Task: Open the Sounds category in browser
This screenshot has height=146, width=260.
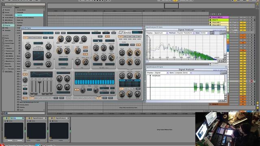Action: (7, 10)
